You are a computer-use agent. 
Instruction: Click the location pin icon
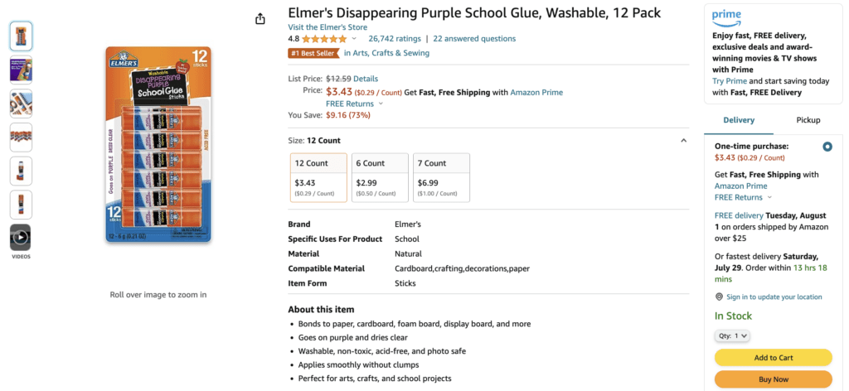tap(719, 297)
